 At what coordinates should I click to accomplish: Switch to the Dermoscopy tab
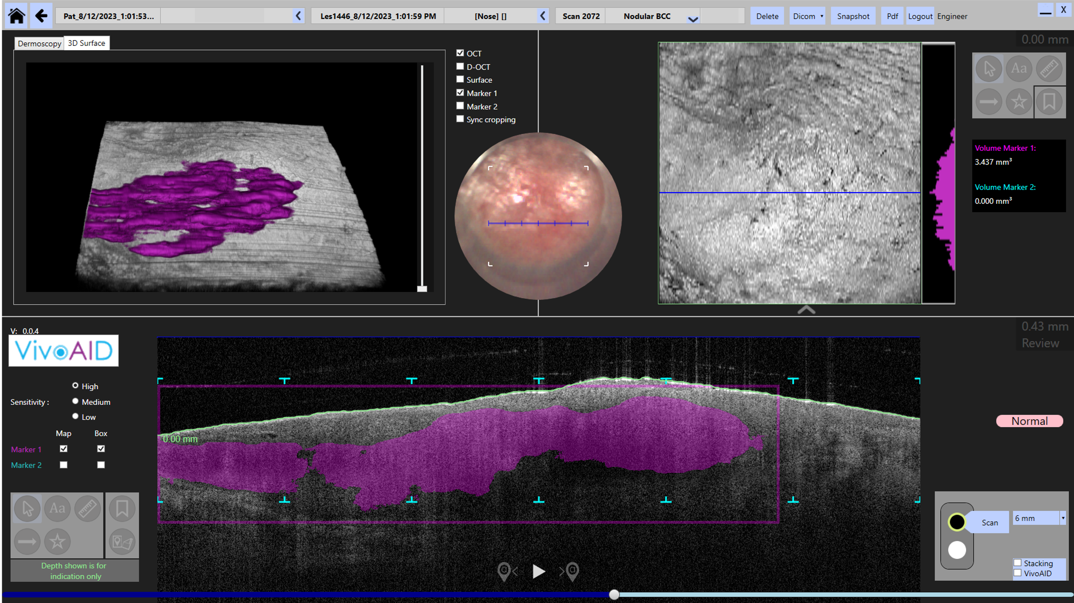click(39, 43)
